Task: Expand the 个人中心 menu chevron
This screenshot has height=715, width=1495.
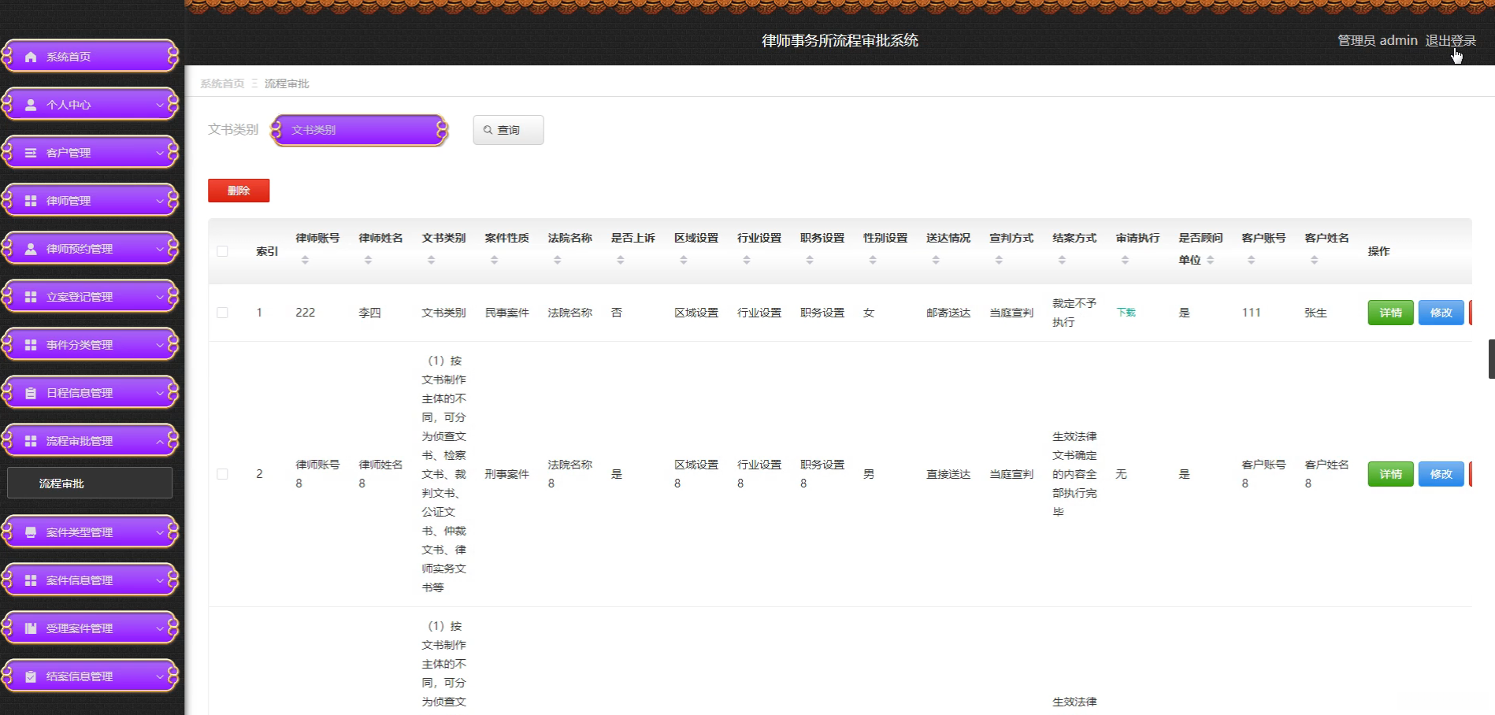Action: click(160, 105)
